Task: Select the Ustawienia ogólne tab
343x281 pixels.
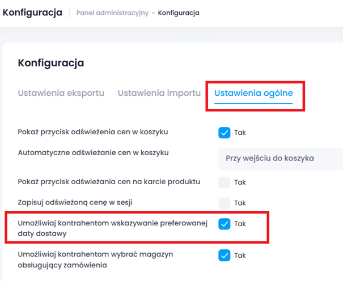Action: click(x=253, y=93)
